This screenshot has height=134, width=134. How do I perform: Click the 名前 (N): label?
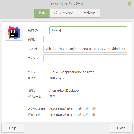pos(34,30)
